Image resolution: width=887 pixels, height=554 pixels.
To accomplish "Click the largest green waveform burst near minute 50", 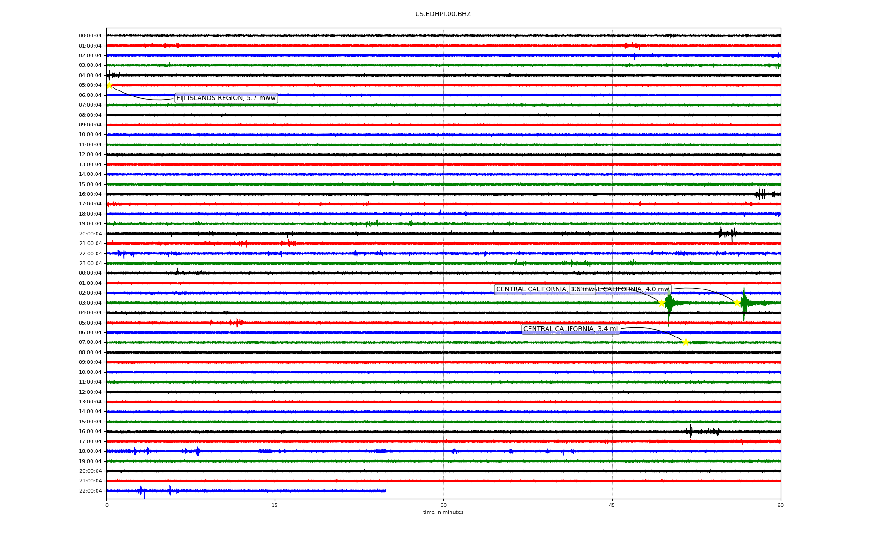I will (668, 304).
